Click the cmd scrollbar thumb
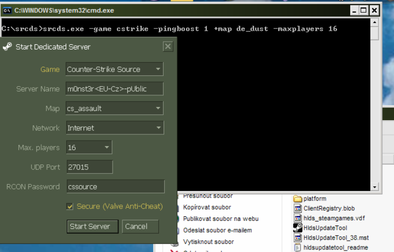Screen dimensions: 394x252 pyautogui.click(x=375, y=33)
